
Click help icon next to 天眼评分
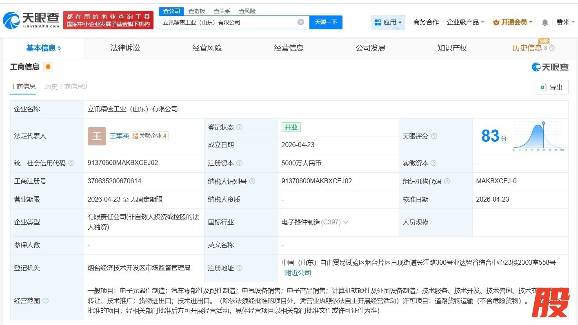pyautogui.click(x=434, y=136)
